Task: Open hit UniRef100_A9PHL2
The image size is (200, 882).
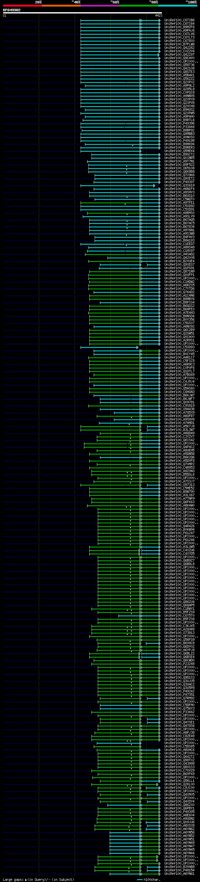Action: click(x=179, y=86)
